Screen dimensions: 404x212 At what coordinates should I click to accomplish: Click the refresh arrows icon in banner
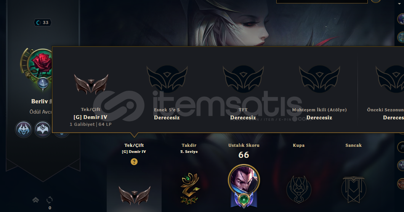click(50, 200)
